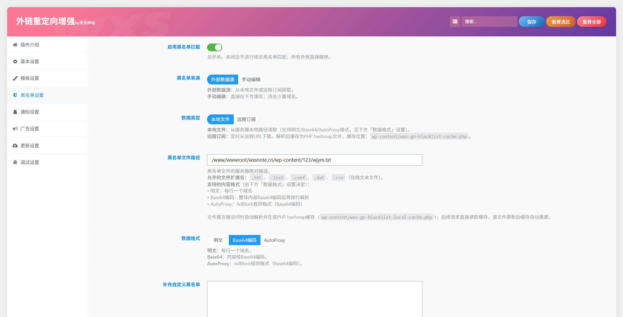The height and width of the screenshot is (317, 623).
Task: Click the shield icon beside 黑名单设置
Action: click(15, 95)
